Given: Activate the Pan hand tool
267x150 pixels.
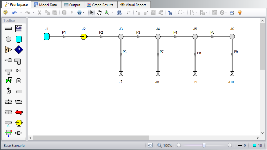Looking at the screenshot, I should tap(99, 12).
